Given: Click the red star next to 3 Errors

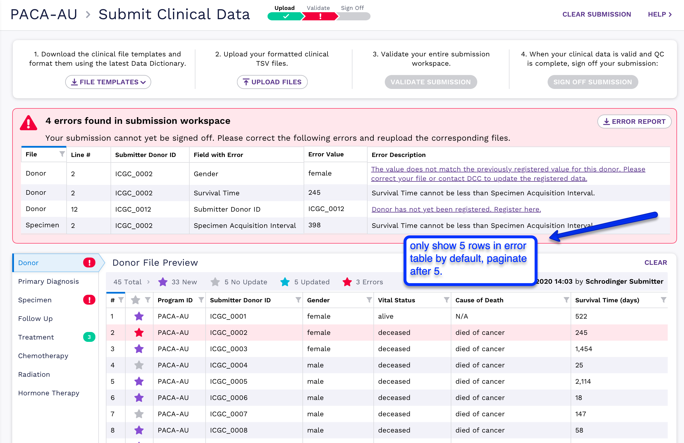Looking at the screenshot, I should tap(347, 282).
